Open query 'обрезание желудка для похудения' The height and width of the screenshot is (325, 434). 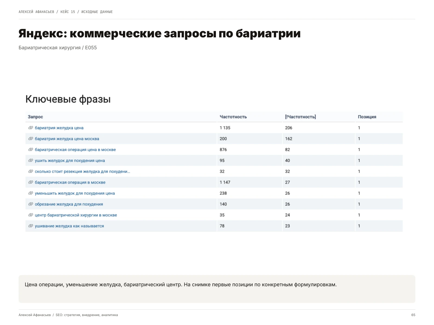click(69, 204)
